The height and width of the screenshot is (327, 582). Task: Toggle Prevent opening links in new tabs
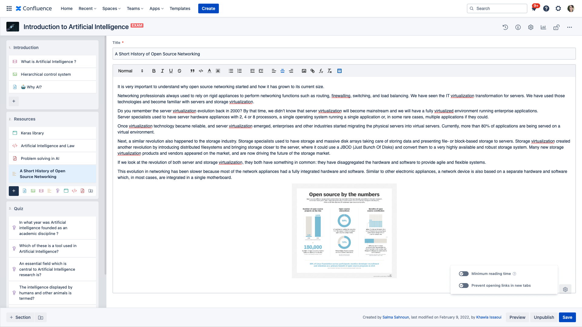(x=463, y=286)
